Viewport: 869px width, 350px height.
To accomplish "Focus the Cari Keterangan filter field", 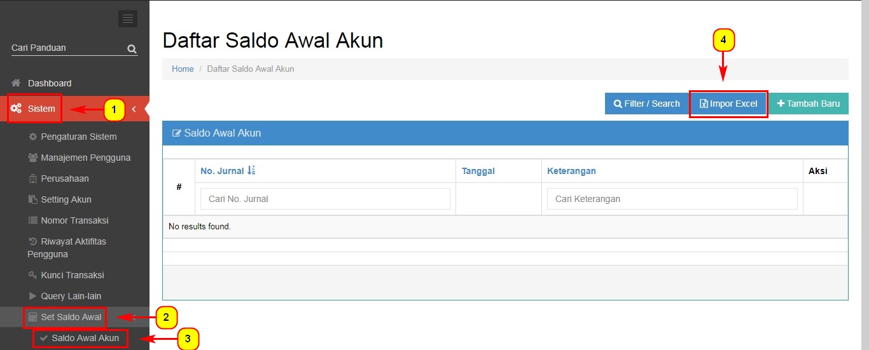I will pyautogui.click(x=672, y=199).
